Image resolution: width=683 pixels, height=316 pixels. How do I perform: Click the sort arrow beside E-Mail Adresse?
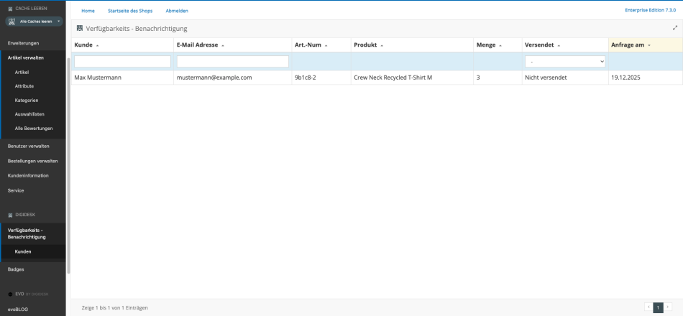pos(223,45)
